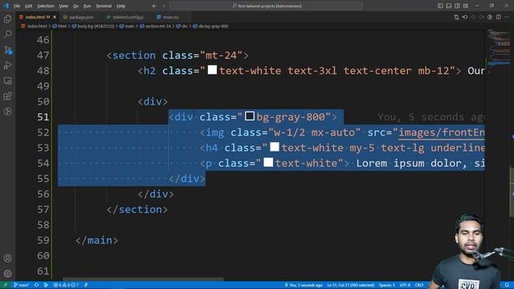Viewport: 514px width, 289px height.
Task: Click the remote window indicator in status bar
Action: coord(5,285)
